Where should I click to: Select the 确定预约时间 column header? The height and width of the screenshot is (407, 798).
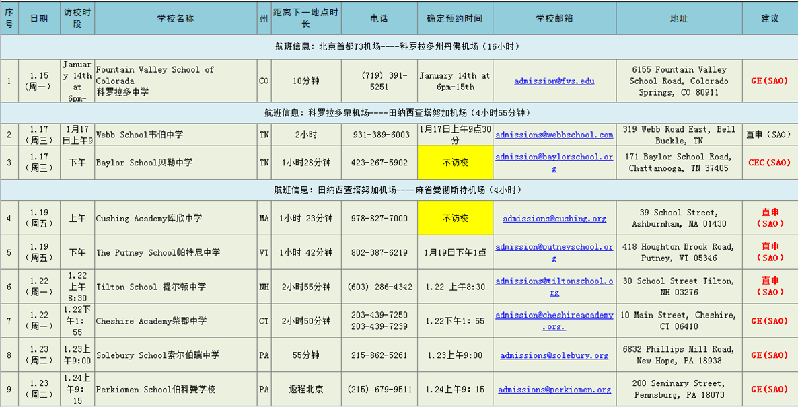point(455,18)
